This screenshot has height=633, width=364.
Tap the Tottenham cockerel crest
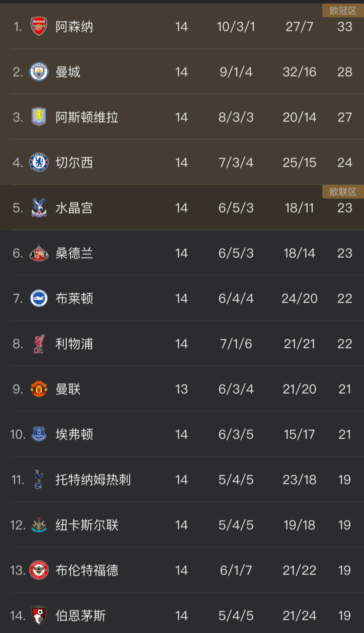point(39,480)
